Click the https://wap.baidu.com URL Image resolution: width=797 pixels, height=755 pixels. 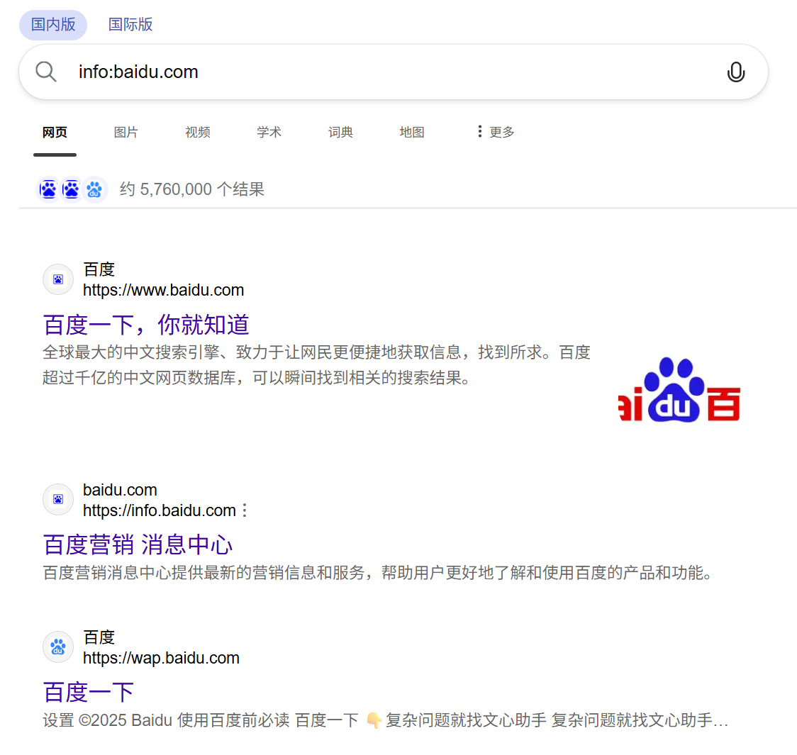(161, 658)
